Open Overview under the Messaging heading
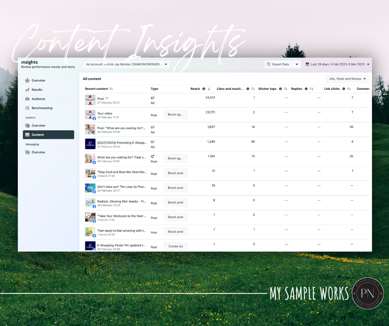 38,152
